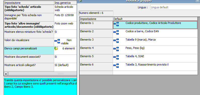The height and width of the screenshot is (95, 200).
Task: Click 'Impostazione' header in left settings grid
Action: point(29,3)
